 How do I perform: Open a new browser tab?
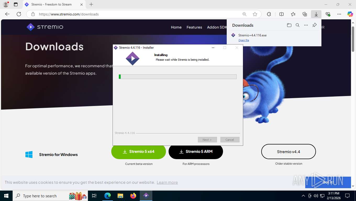tap(91, 4)
